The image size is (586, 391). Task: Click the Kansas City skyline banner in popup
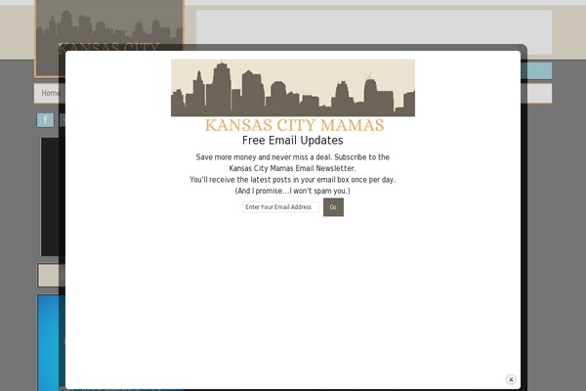293,88
